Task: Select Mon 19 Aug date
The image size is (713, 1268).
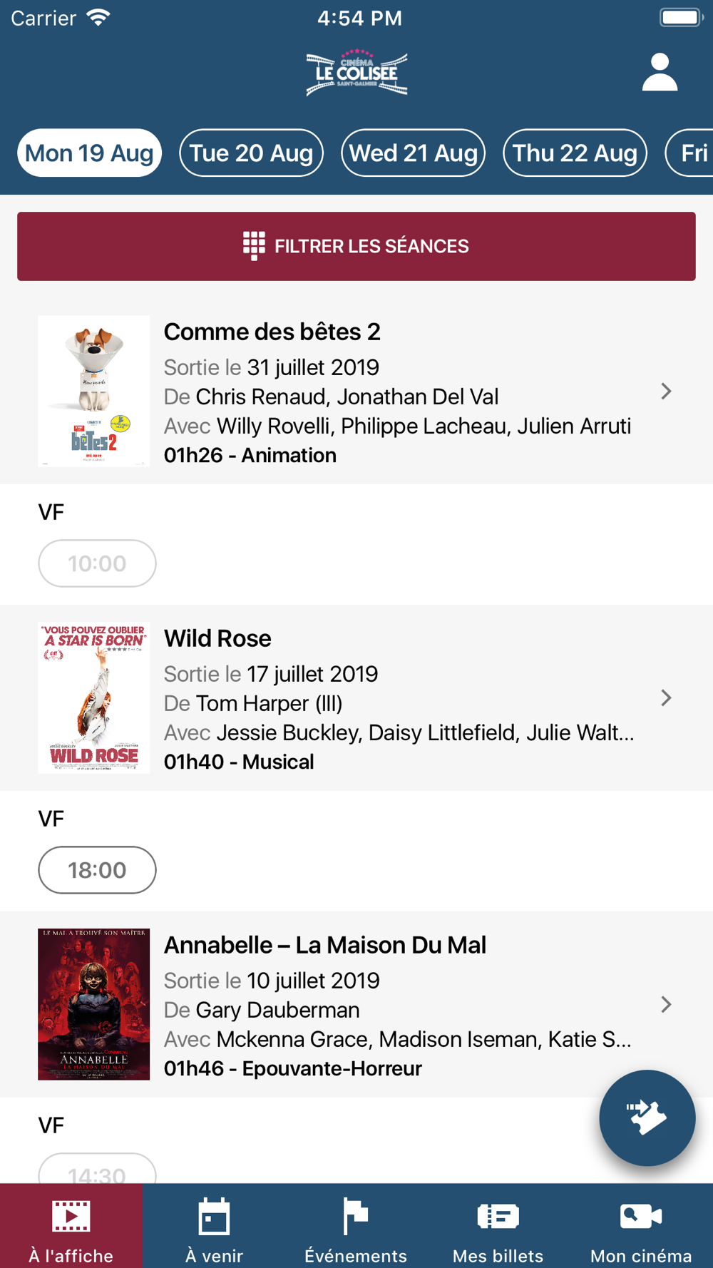Action: [x=89, y=153]
